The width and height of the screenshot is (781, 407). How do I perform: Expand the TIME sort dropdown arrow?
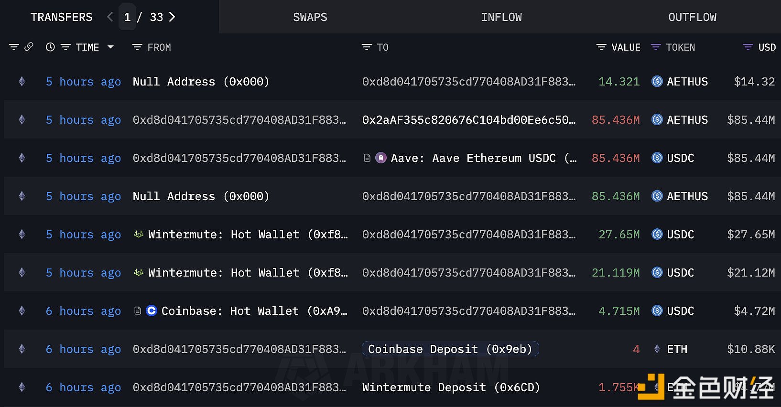point(111,47)
